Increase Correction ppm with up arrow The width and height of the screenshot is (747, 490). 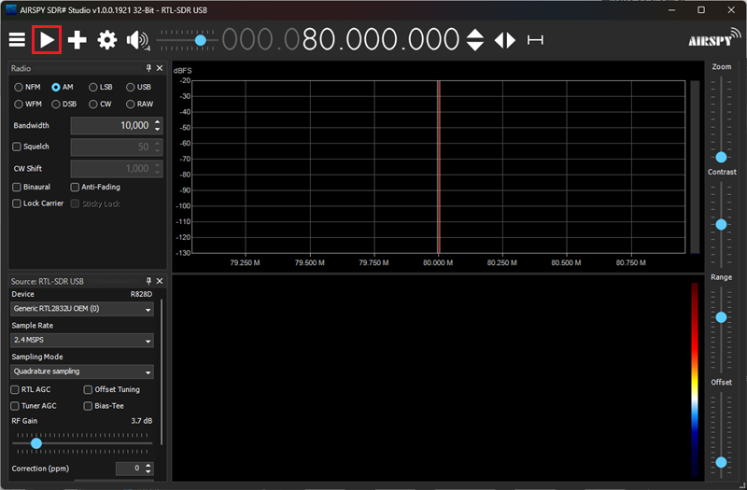pyautogui.click(x=148, y=465)
